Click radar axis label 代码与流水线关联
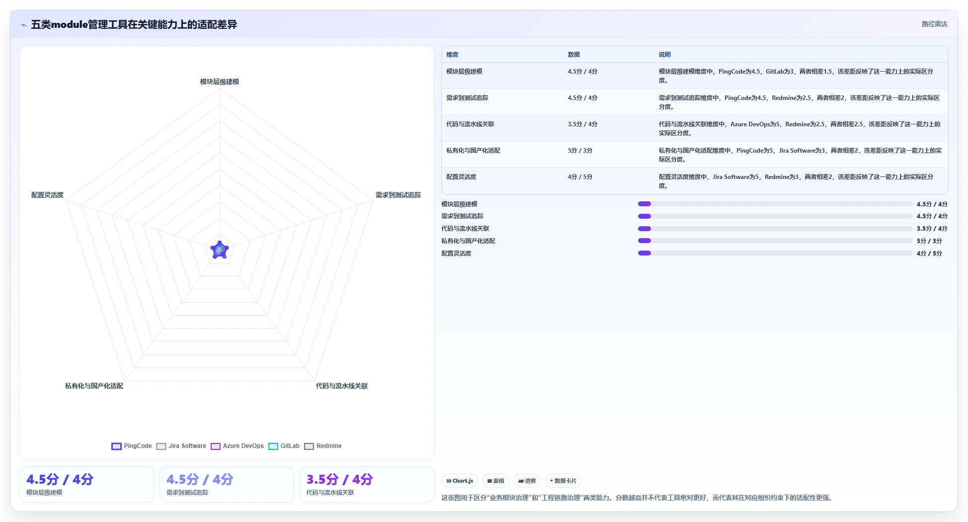The image size is (968, 522). tap(342, 386)
